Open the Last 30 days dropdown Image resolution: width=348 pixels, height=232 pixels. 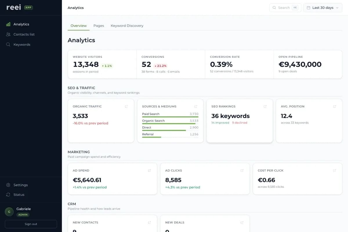point(323,8)
